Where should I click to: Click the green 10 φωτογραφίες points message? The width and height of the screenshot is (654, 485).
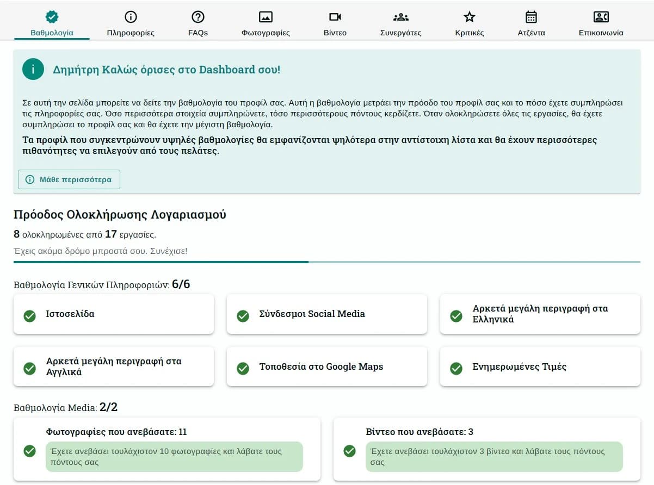[175, 457]
